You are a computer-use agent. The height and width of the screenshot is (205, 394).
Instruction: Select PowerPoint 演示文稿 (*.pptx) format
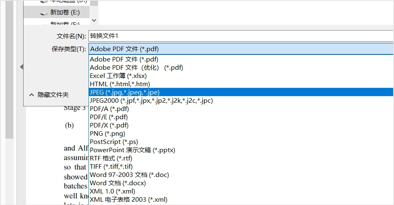[x=241, y=150]
